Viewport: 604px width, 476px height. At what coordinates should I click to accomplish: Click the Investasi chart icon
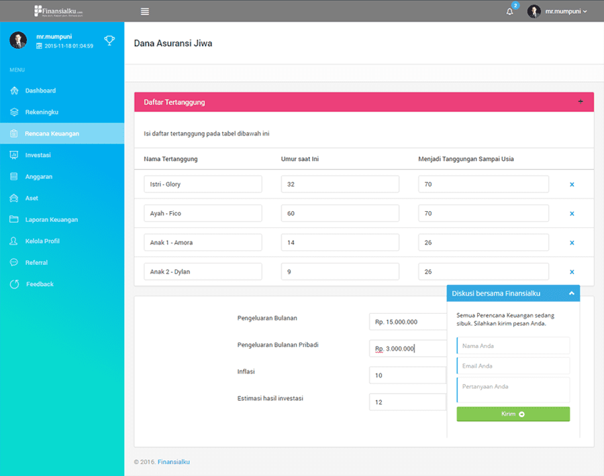14,155
